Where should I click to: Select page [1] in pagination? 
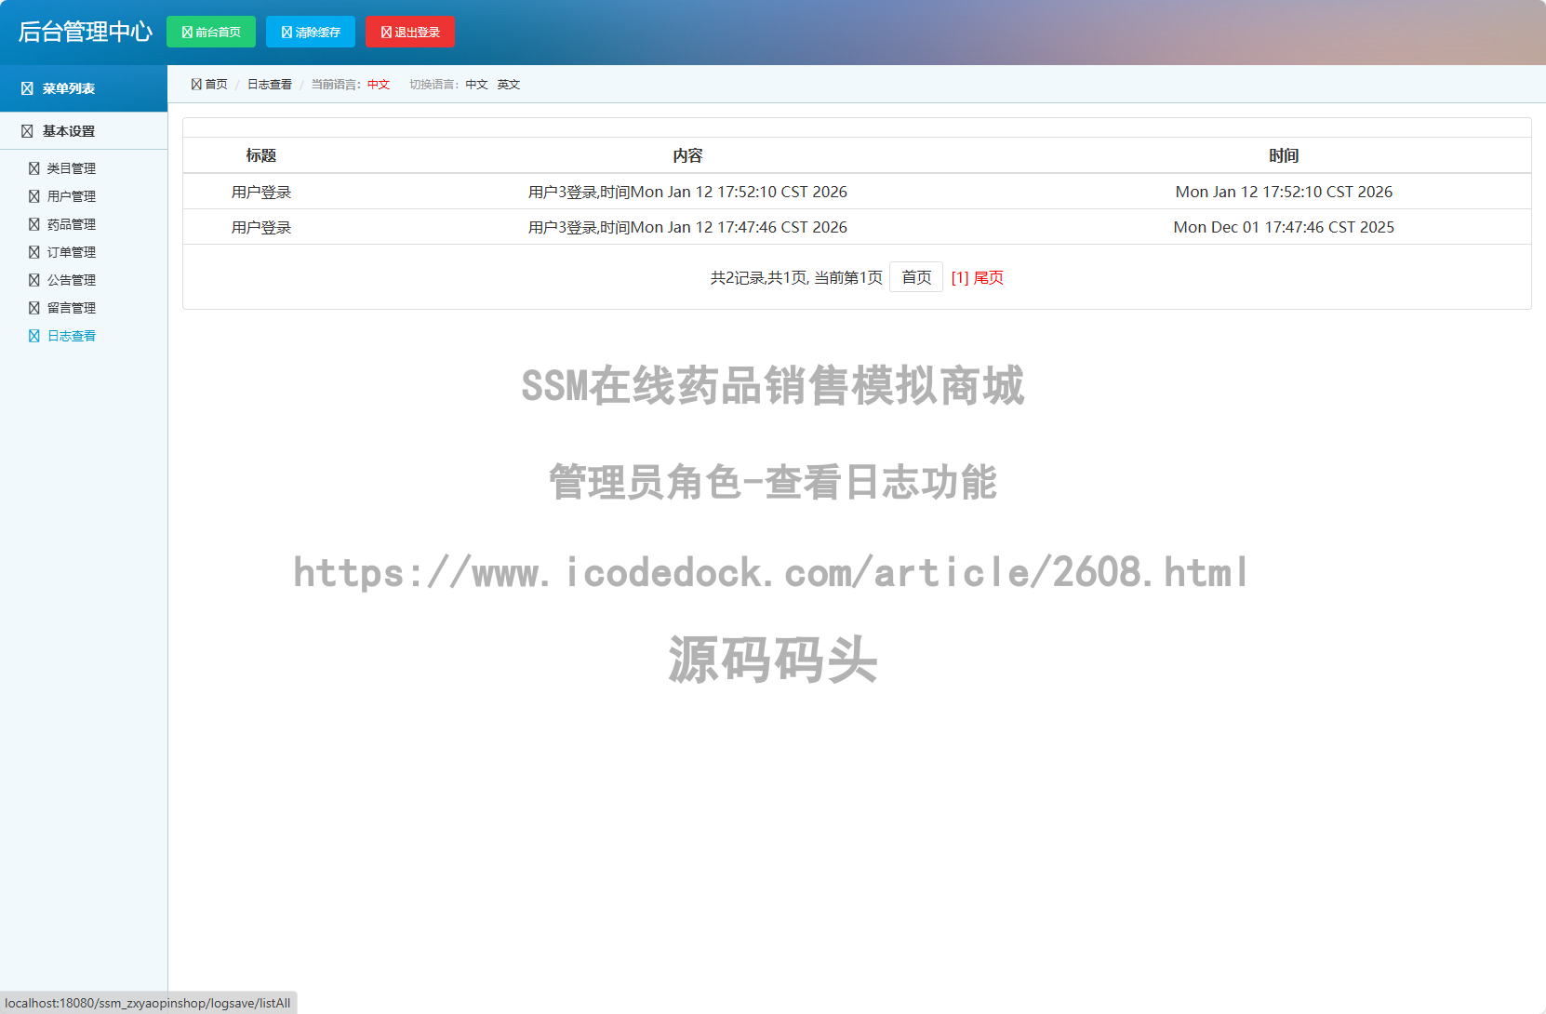960,277
